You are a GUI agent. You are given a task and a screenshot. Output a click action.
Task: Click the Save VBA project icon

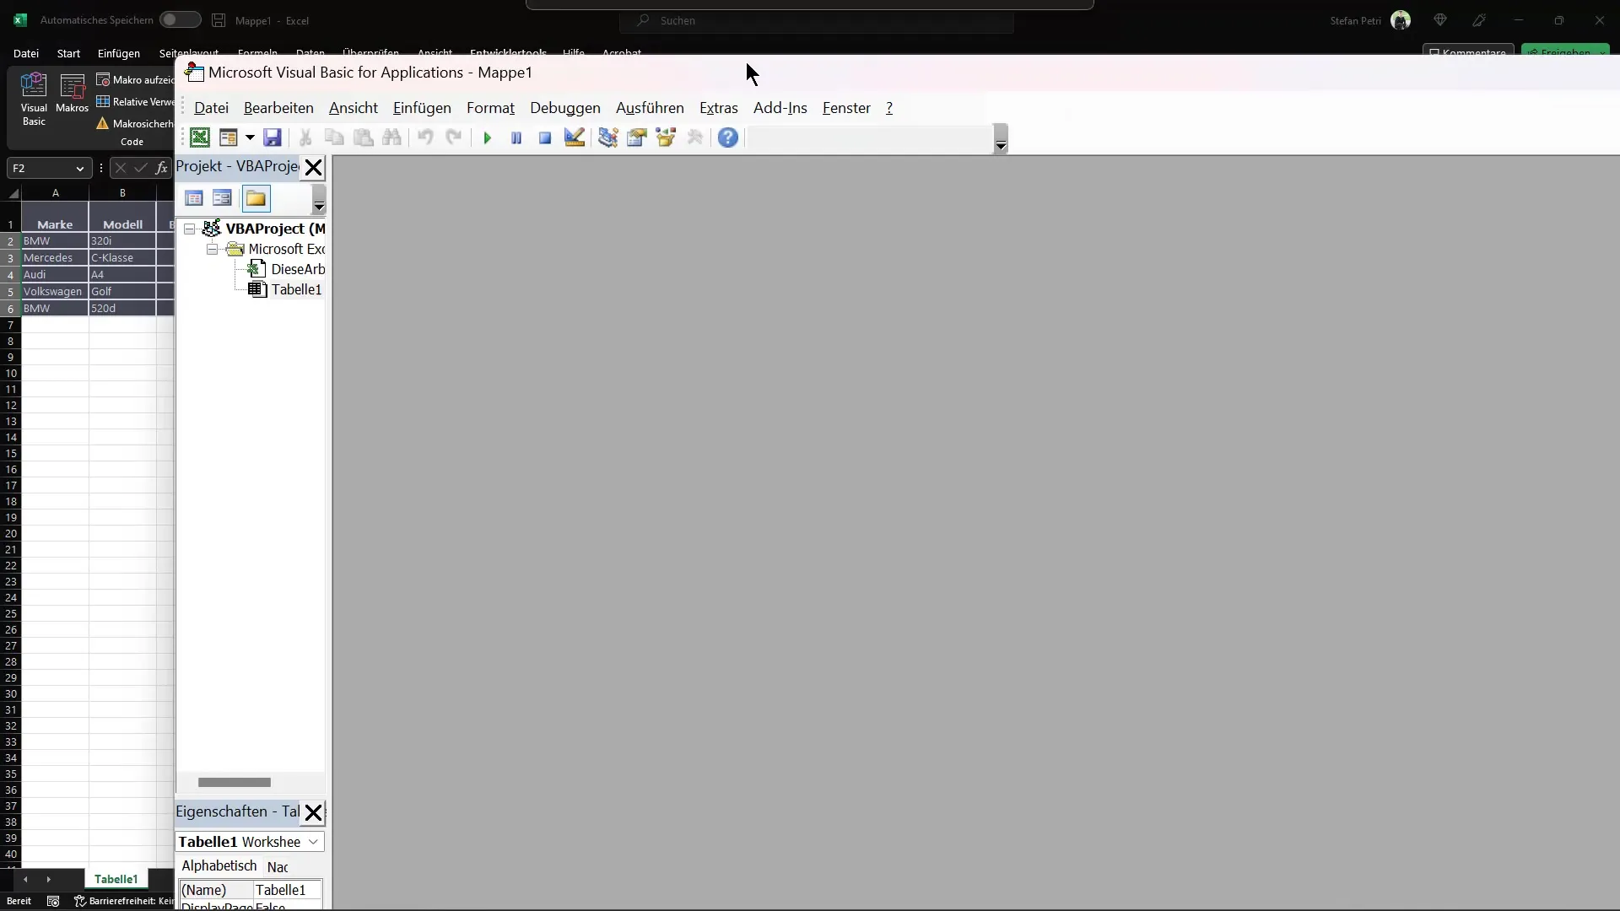[x=272, y=137]
